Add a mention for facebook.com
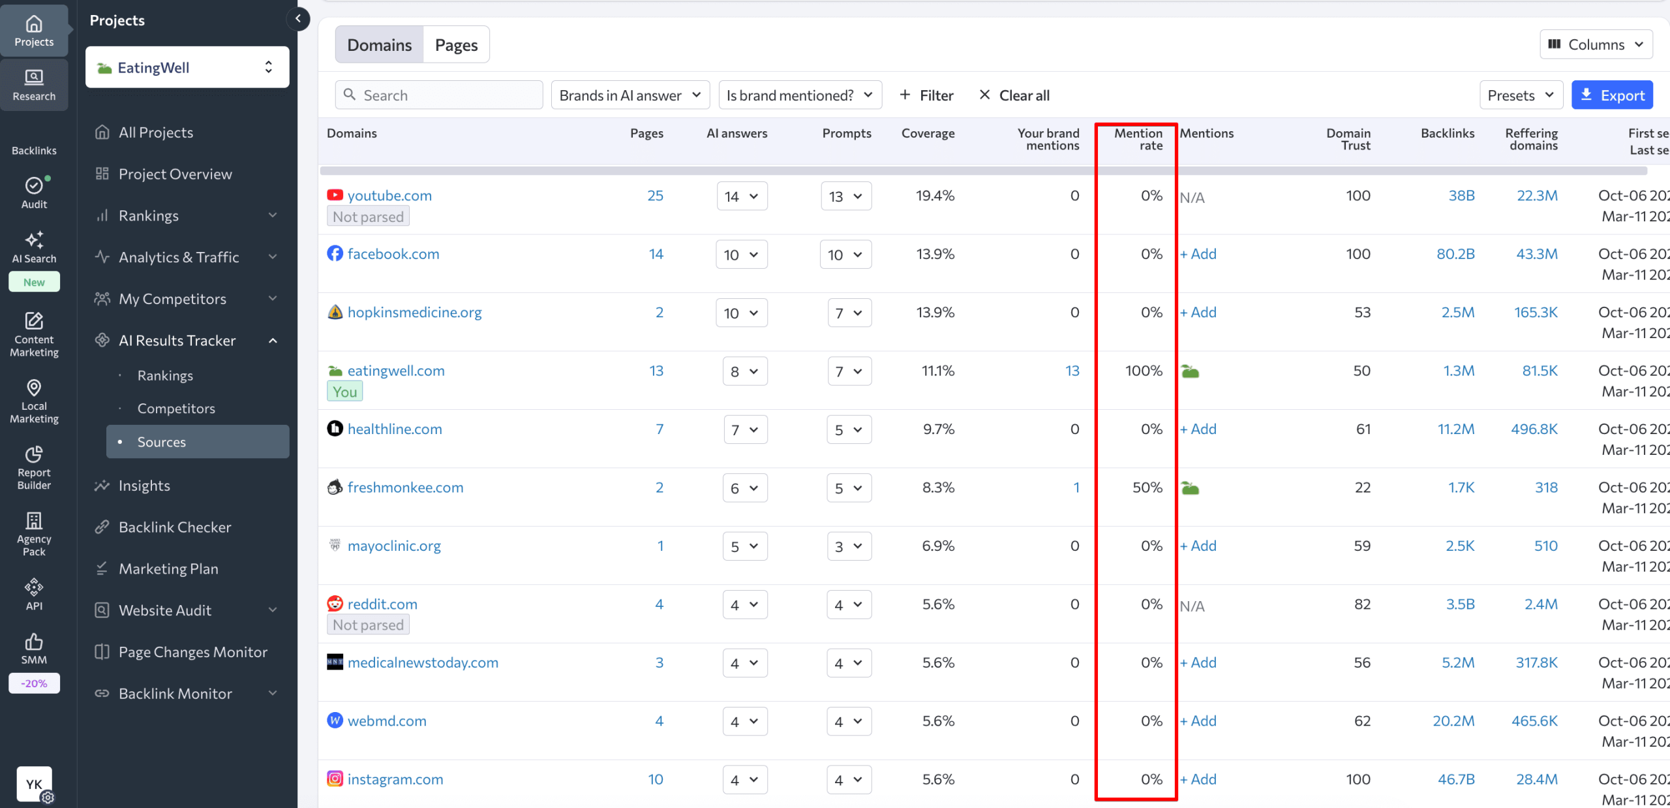 [1197, 254]
